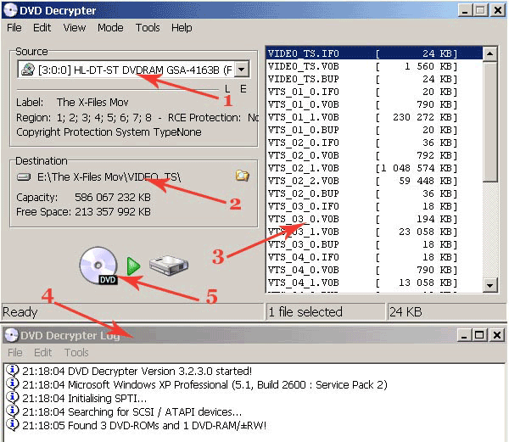509x442 pixels.
Task: Select VTS_02_0.BUP file row
Action: tap(374, 193)
